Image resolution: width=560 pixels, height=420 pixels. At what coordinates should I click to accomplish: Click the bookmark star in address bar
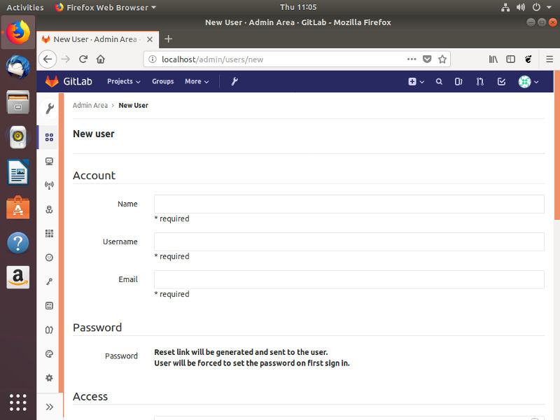coord(442,59)
